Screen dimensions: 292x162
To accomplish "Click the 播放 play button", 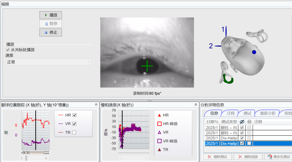I will click(51, 15).
